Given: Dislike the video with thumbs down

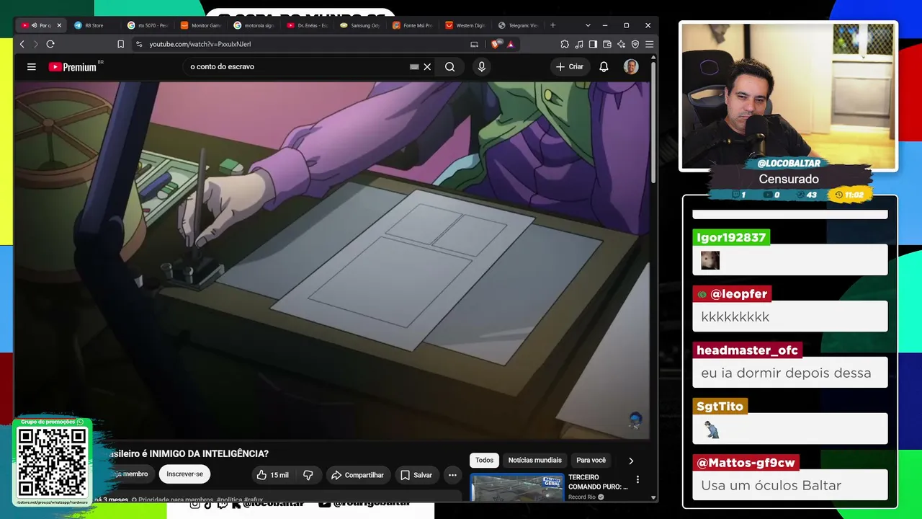Looking at the screenshot, I should [x=308, y=475].
